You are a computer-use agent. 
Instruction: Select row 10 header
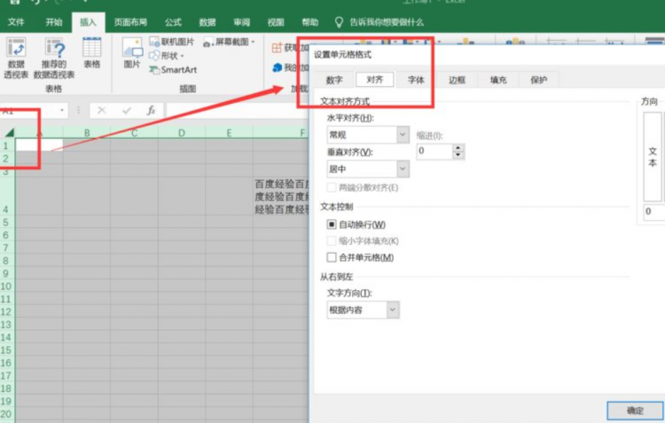6,286
